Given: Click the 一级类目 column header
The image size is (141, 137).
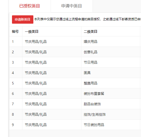Looking at the screenshot, I should tap(32, 31).
